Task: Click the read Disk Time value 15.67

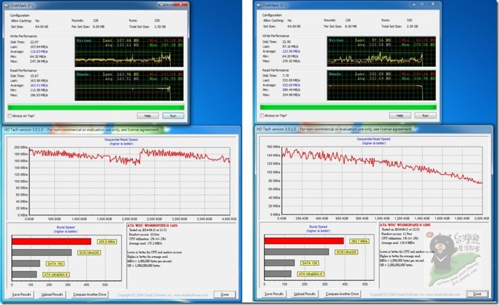Action: point(34,76)
